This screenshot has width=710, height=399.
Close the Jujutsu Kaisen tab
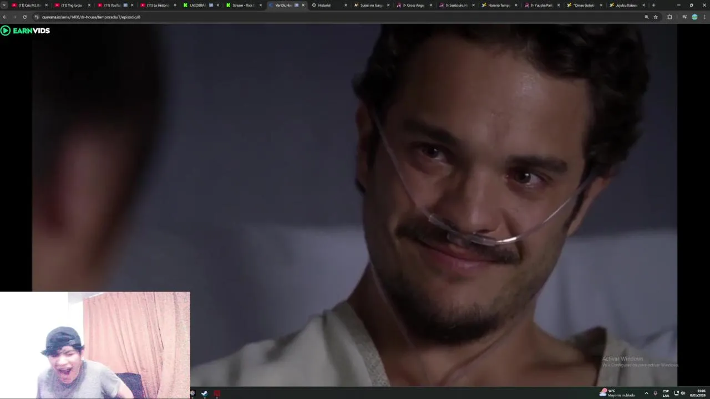click(x=643, y=5)
